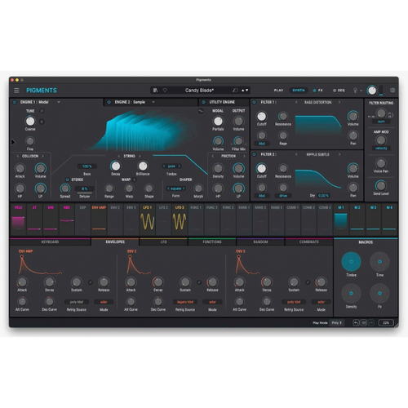Toggle Filter 1 power button
The image size is (408, 408).
(x=255, y=102)
